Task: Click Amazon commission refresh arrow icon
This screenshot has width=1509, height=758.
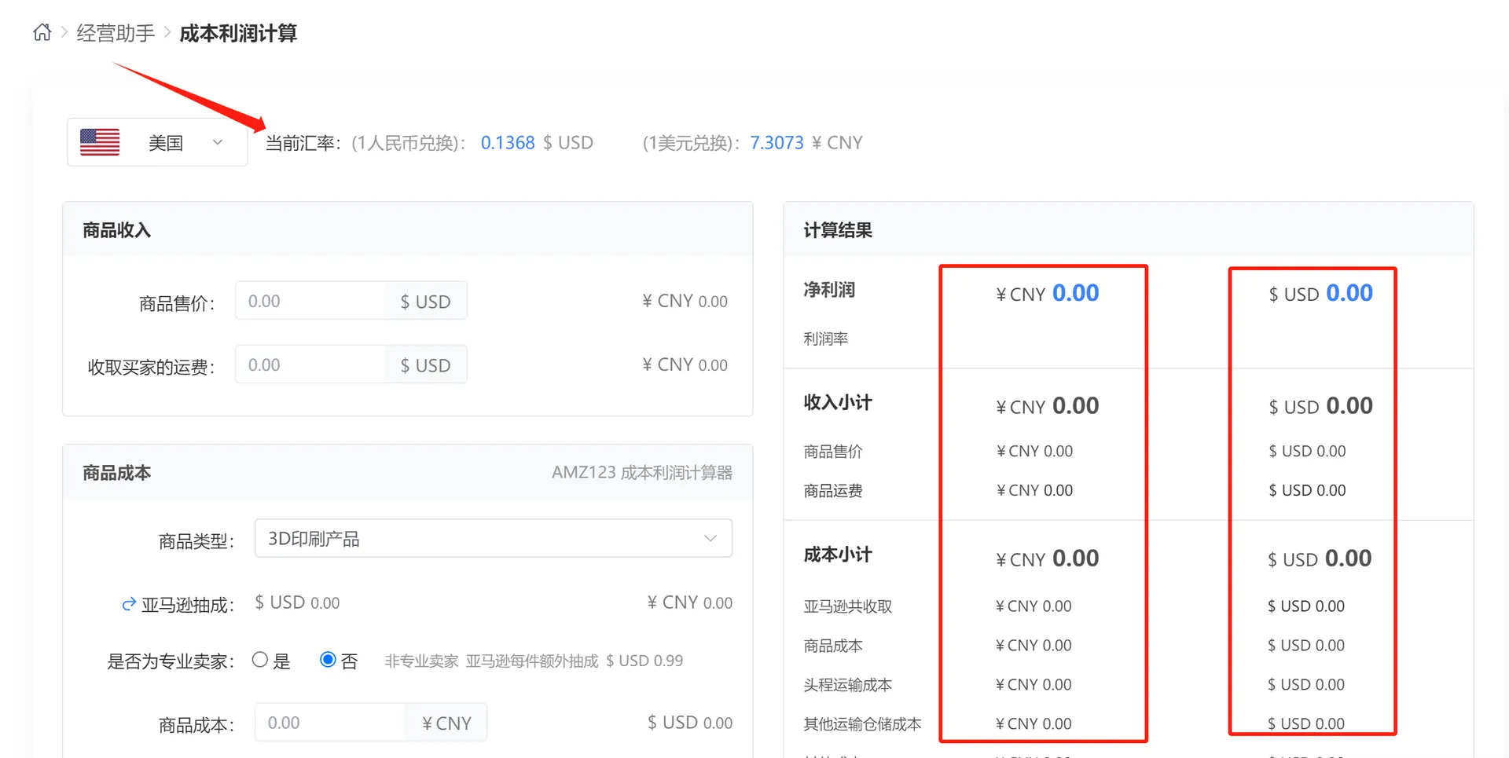Action: tap(129, 604)
